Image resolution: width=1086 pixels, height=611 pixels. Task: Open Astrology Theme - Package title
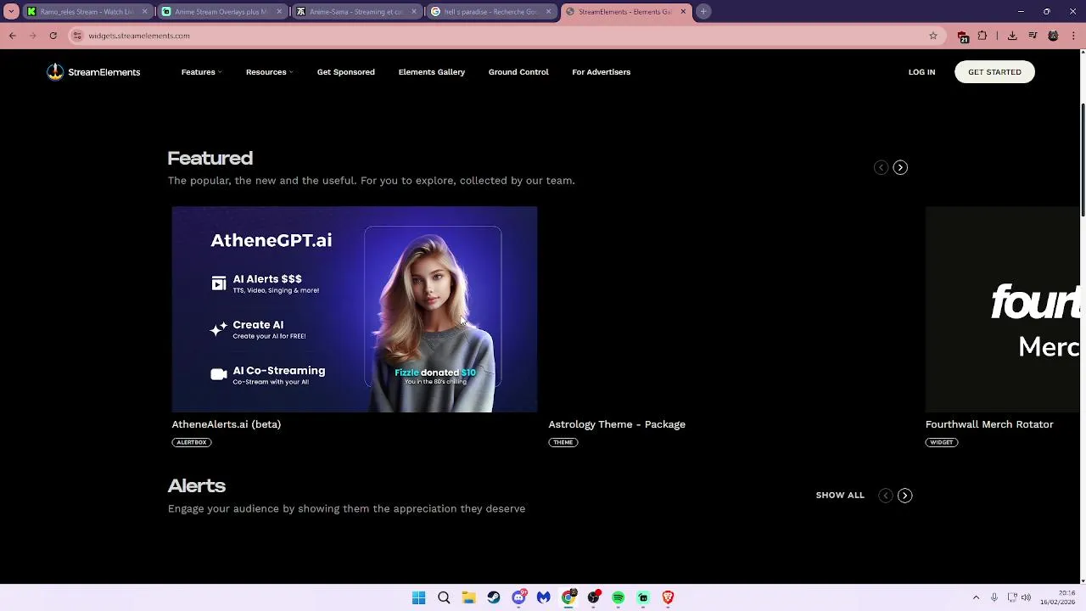tap(617, 424)
